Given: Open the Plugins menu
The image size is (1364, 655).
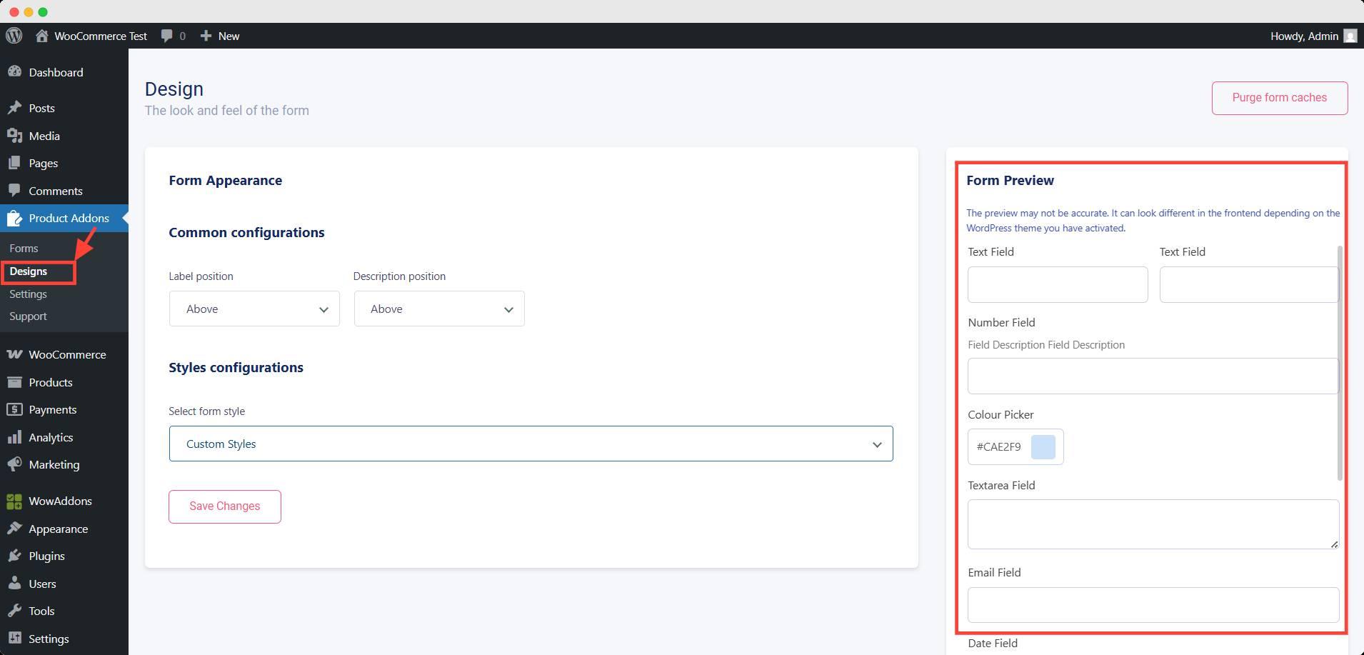Looking at the screenshot, I should coord(46,556).
